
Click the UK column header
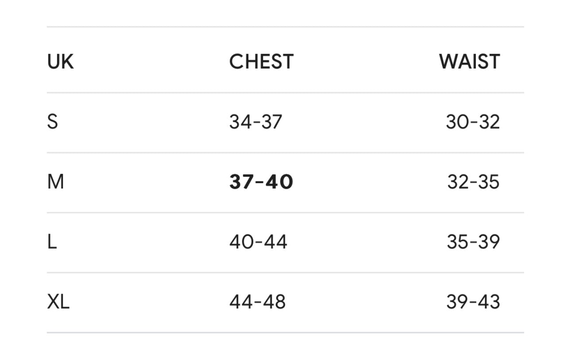click(60, 61)
